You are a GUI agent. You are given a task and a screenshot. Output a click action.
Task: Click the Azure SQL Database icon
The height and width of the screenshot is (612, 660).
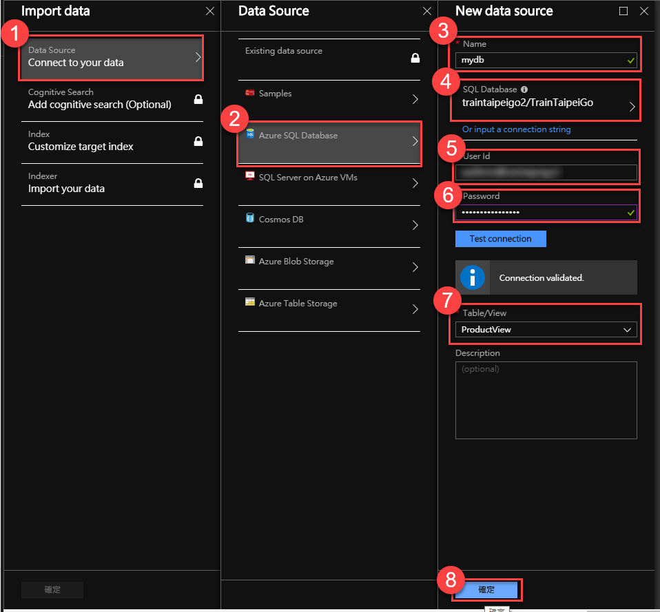(x=249, y=134)
